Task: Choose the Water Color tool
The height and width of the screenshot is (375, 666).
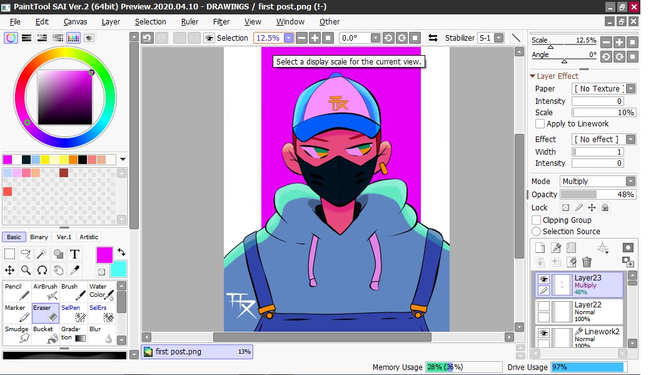Action: tap(101, 291)
